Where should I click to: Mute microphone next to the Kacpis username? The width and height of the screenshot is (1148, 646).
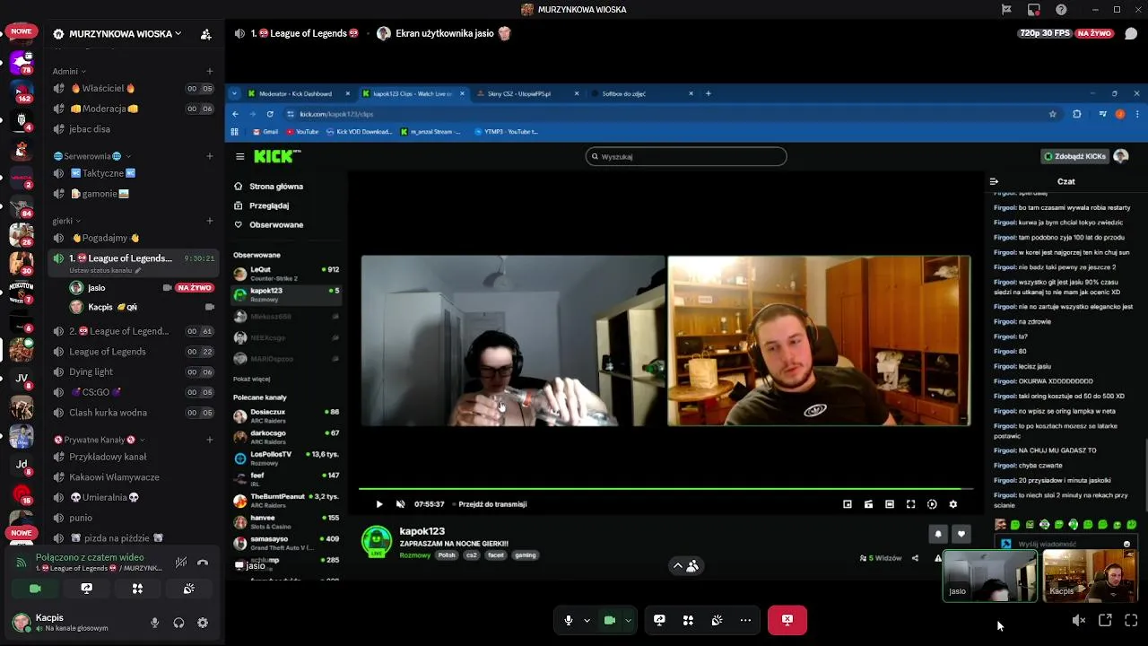155,623
